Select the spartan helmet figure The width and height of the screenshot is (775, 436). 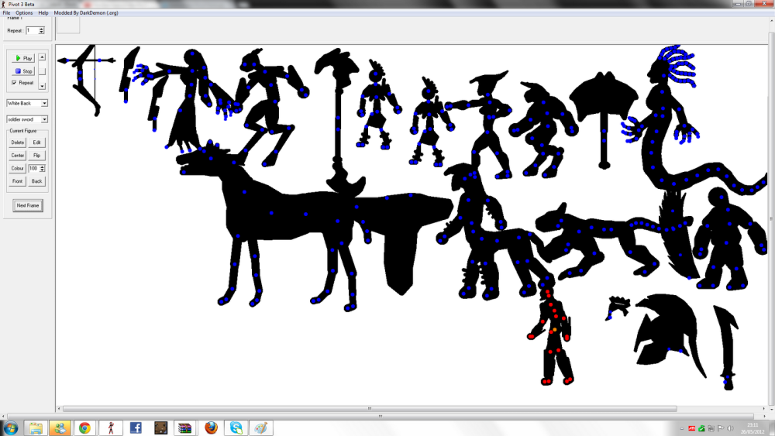pos(667,331)
